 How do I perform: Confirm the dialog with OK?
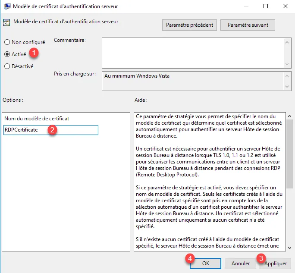coord(205,263)
